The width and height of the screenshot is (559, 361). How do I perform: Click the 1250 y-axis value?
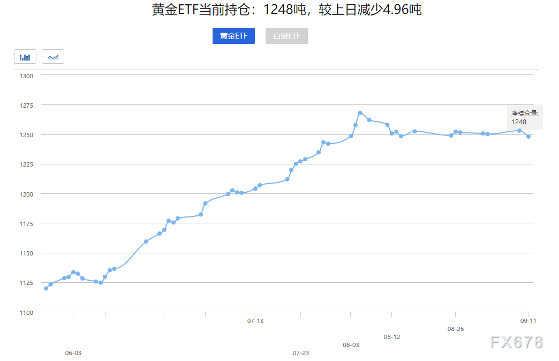tap(26, 135)
